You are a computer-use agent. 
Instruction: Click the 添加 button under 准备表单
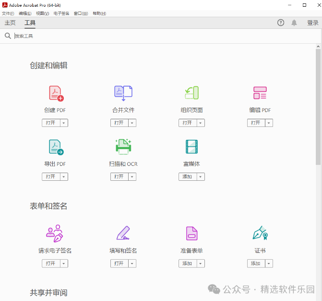point(187,263)
